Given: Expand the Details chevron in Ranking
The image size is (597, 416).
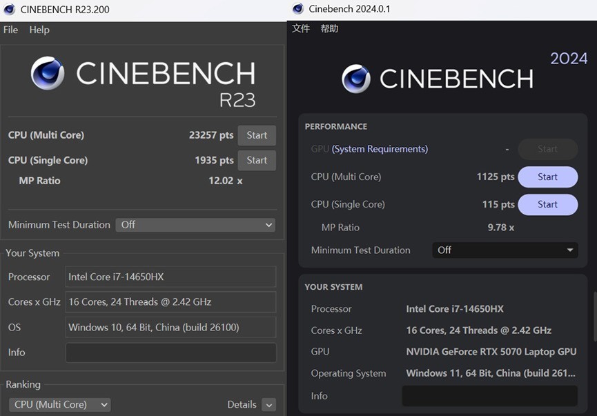Looking at the screenshot, I should point(268,405).
